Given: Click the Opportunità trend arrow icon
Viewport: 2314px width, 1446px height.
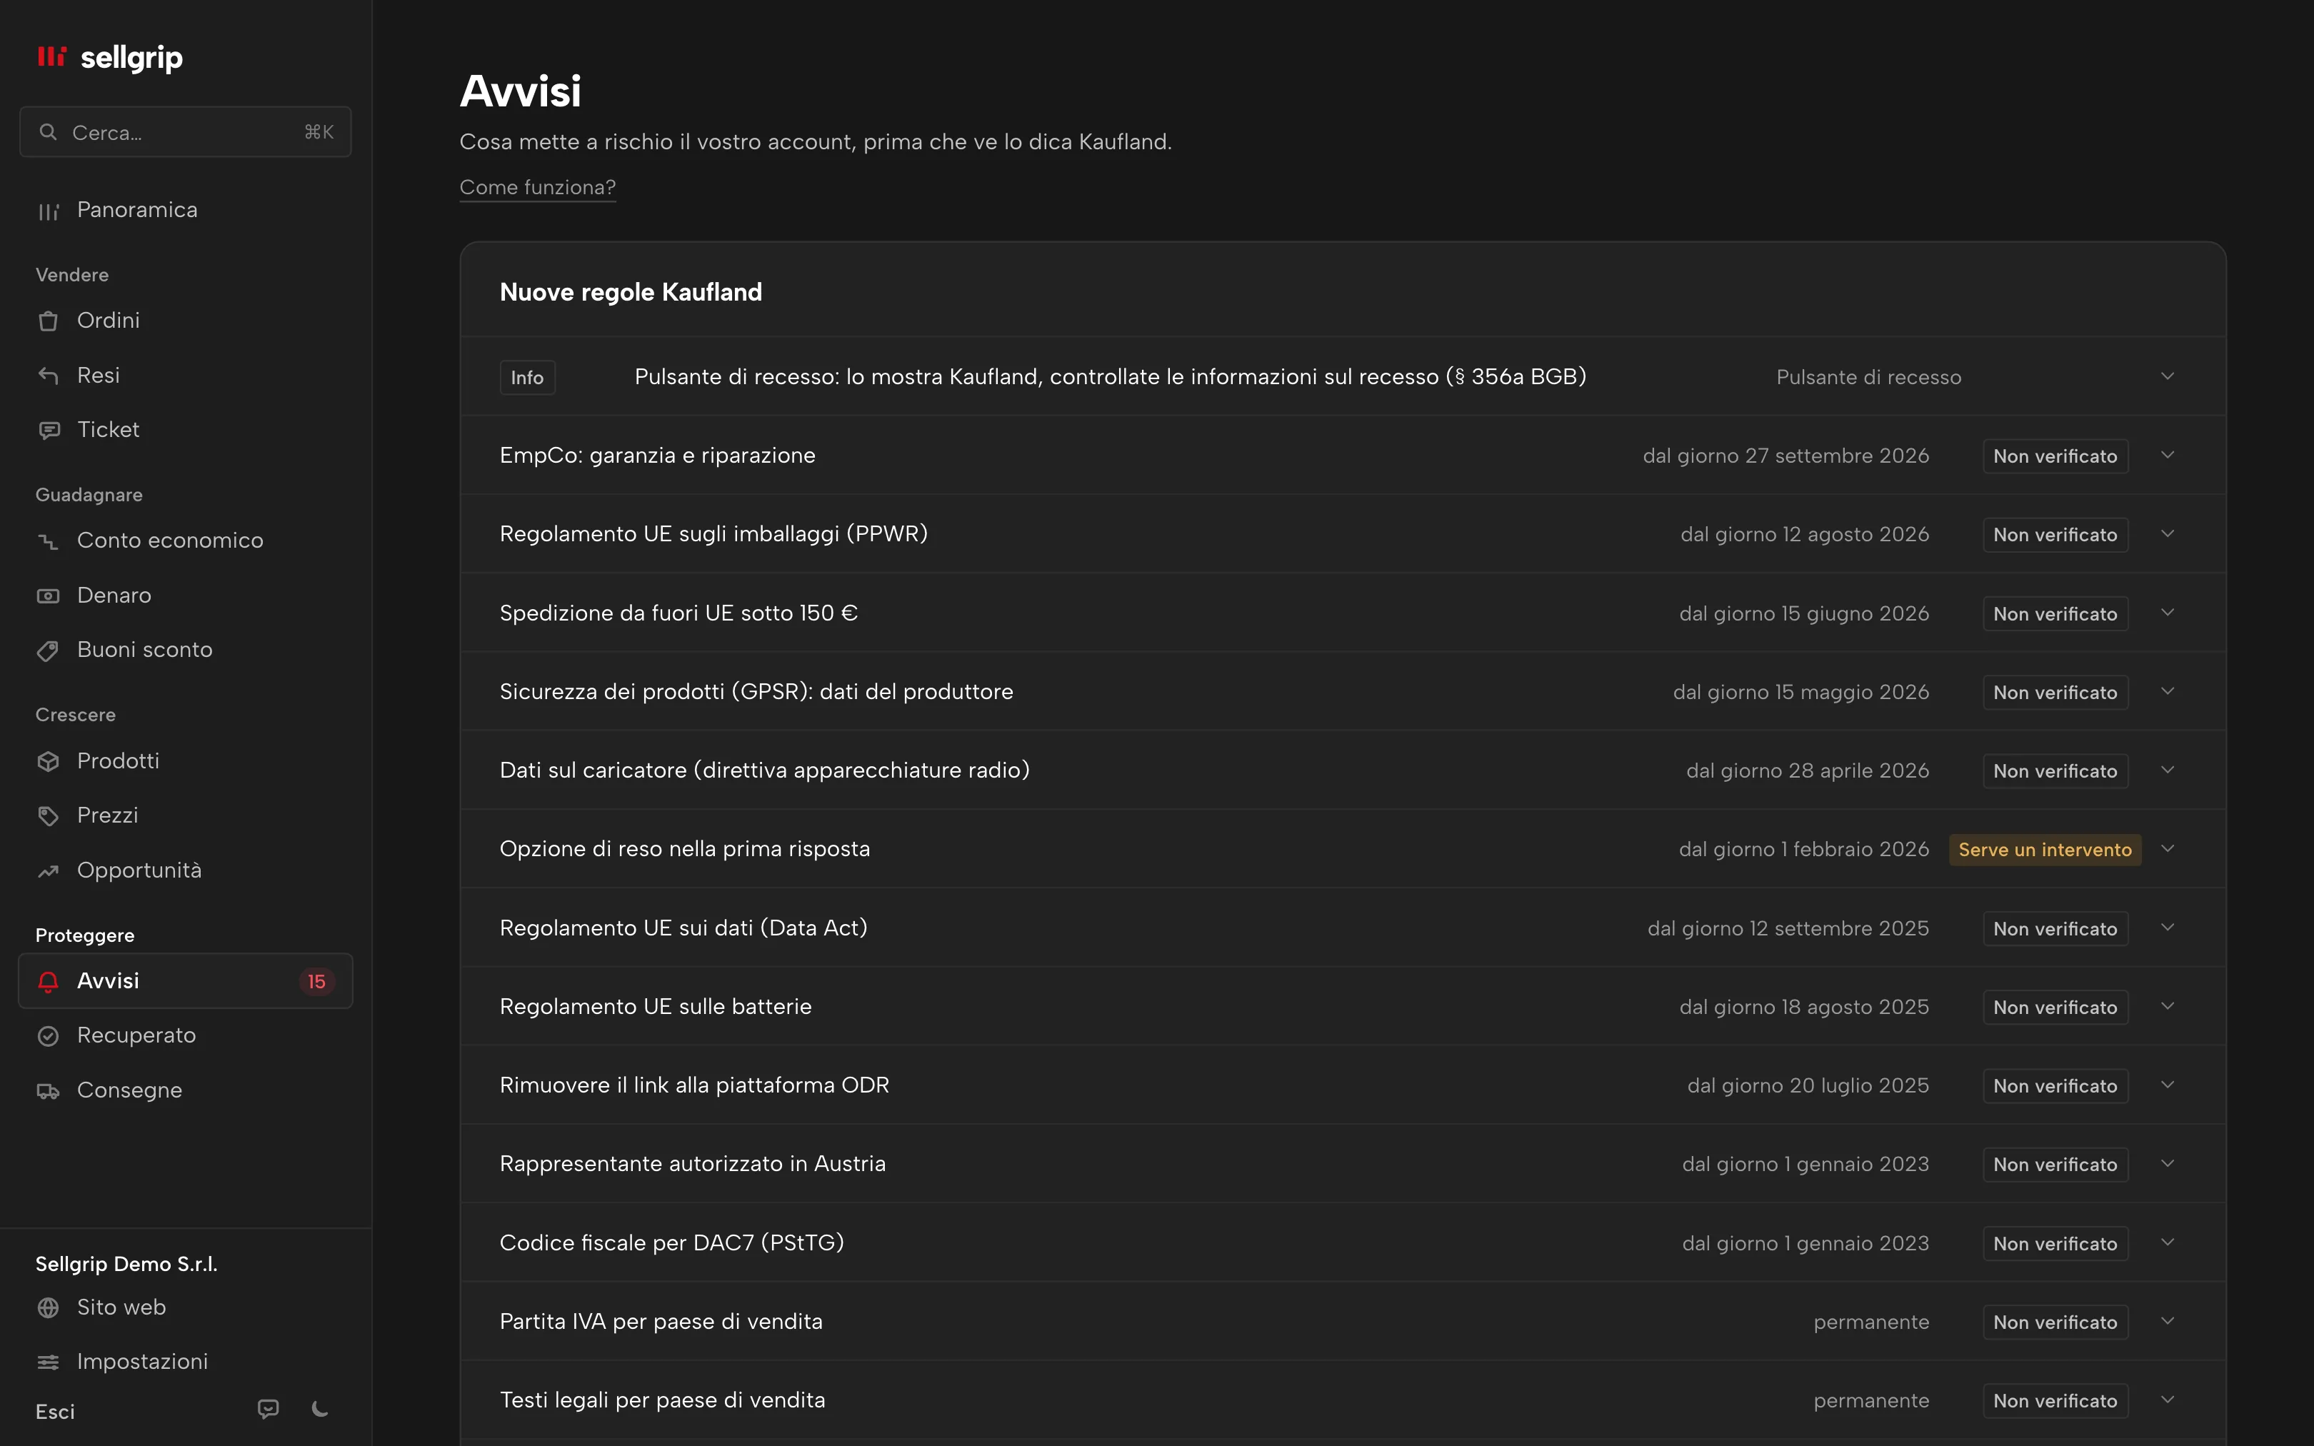Looking at the screenshot, I should click(48, 870).
